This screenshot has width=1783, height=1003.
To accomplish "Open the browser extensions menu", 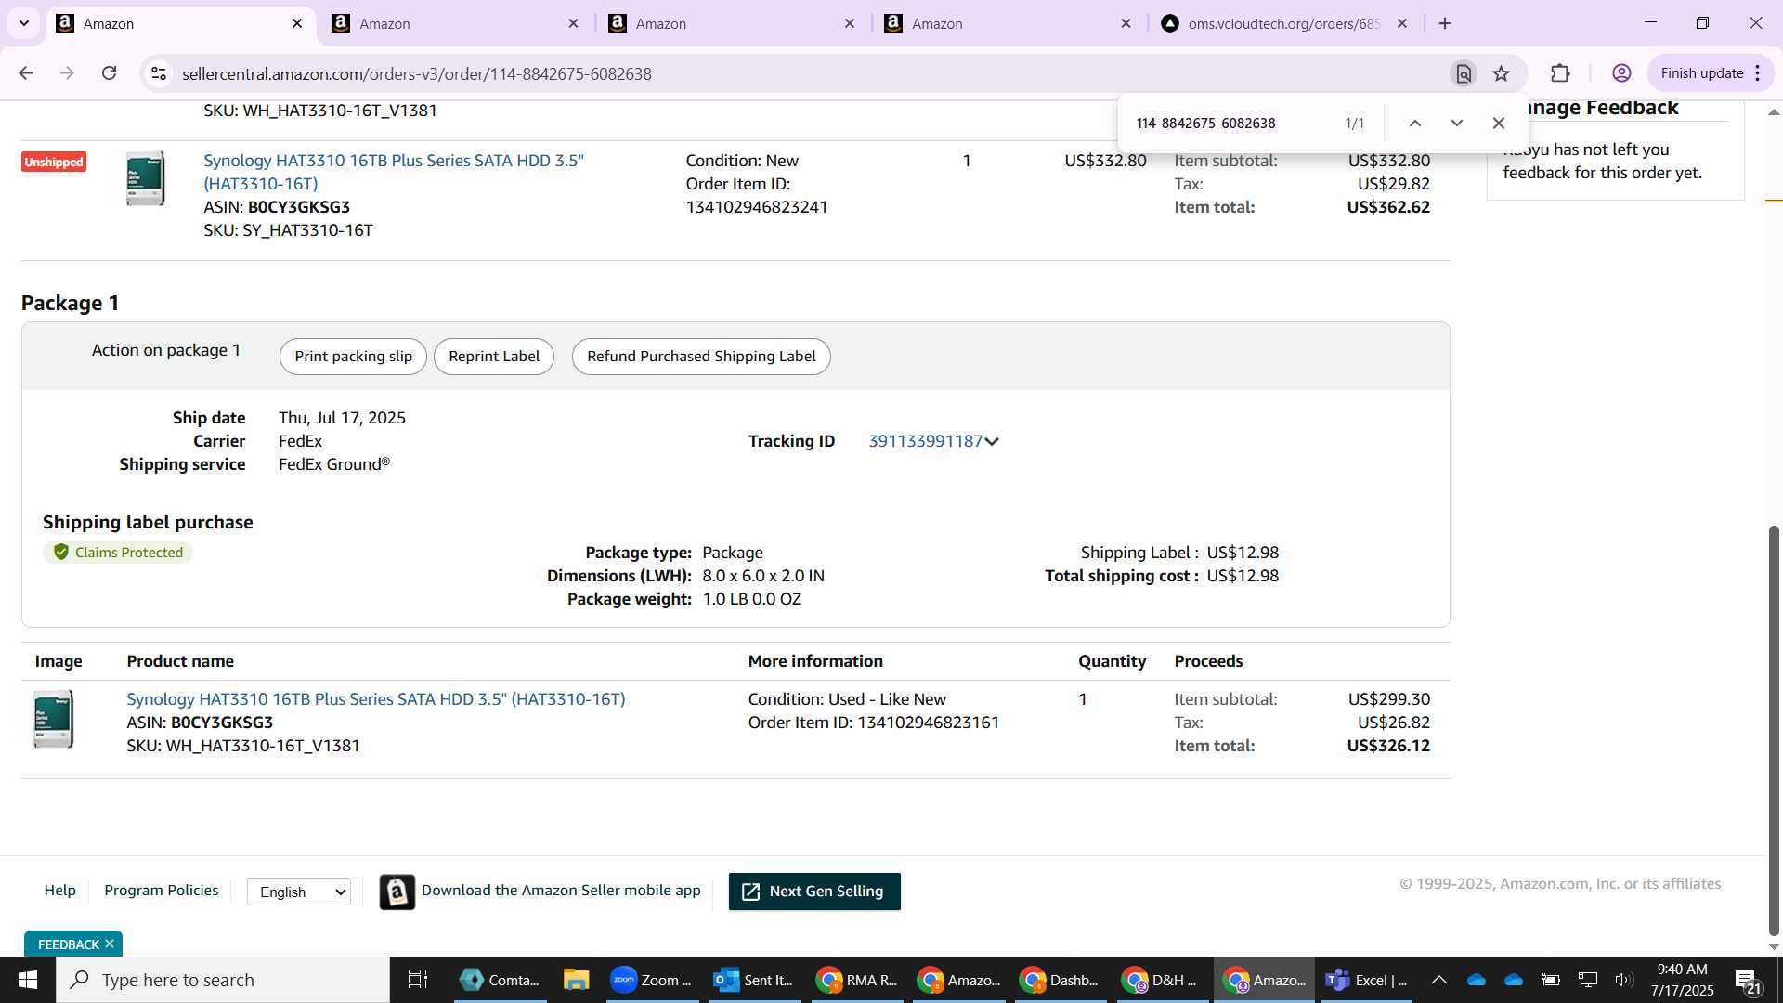I will 1561,73.
